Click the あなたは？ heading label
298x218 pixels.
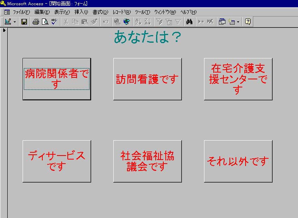click(147, 37)
